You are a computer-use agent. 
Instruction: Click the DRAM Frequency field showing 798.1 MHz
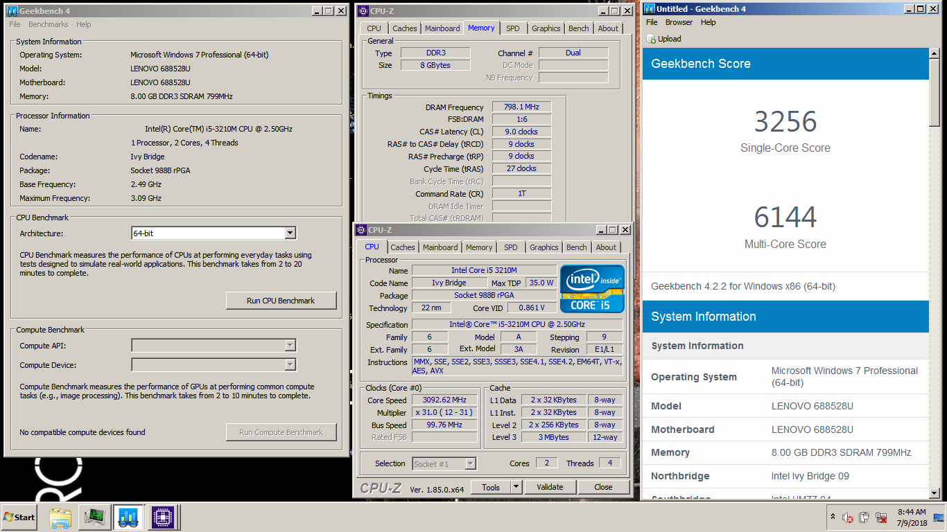522,107
